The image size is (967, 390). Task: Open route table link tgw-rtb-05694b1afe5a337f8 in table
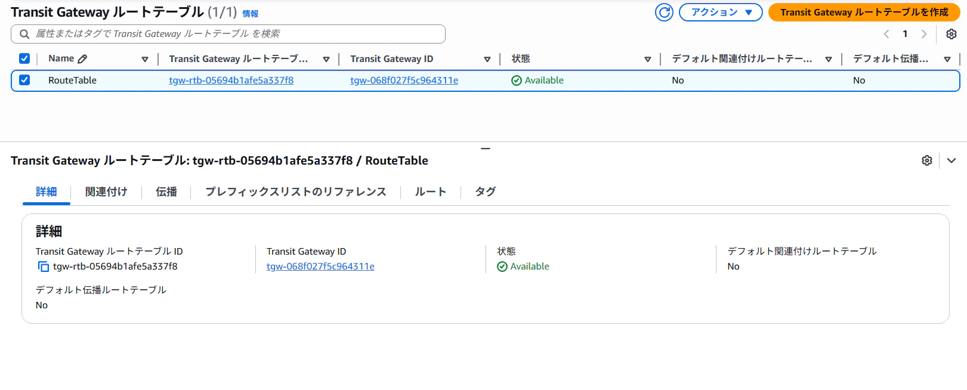pyautogui.click(x=231, y=81)
